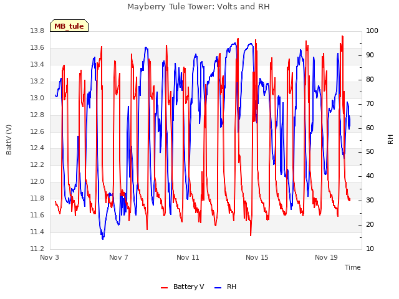
Task: Toggle the RH legend entry
Action: (x=226, y=287)
